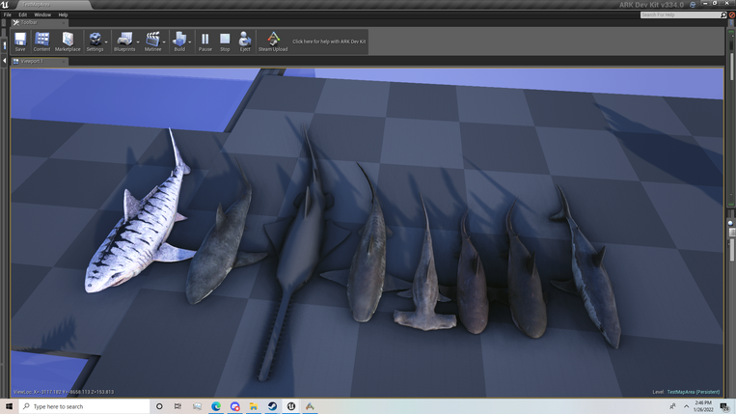736x414 pixels.
Task: Open Task View on the taskbar
Action: click(177, 406)
